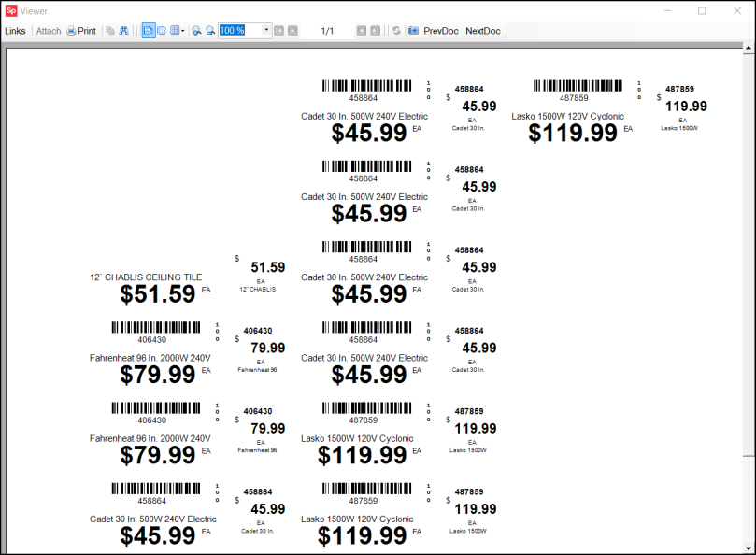Click the document image icon beside PrevDoc
The image size is (756, 555).
pyautogui.click(x=413, y=31)
